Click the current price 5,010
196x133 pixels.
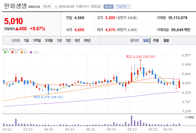pos(13,21)
